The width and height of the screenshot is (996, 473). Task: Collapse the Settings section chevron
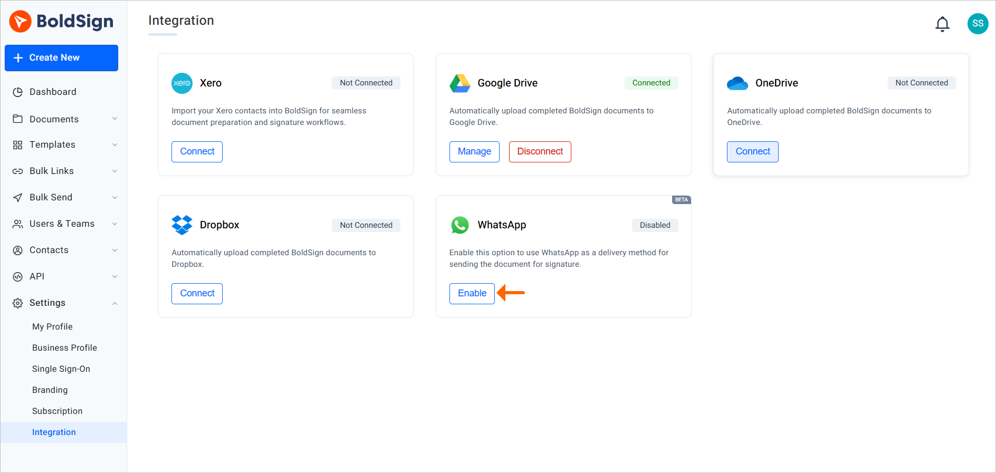tap(114, 303)
